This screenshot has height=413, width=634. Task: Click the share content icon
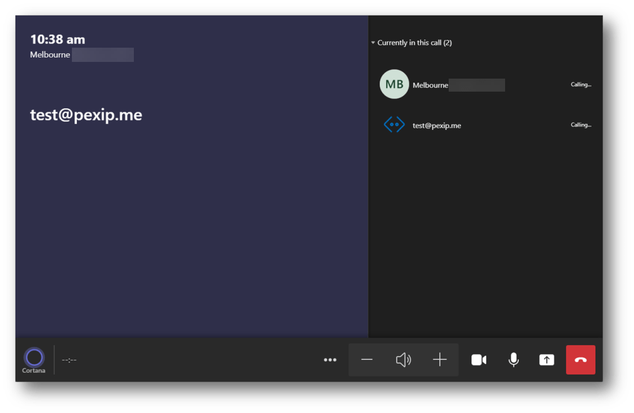pyautogui.click(x=547, y=360)
